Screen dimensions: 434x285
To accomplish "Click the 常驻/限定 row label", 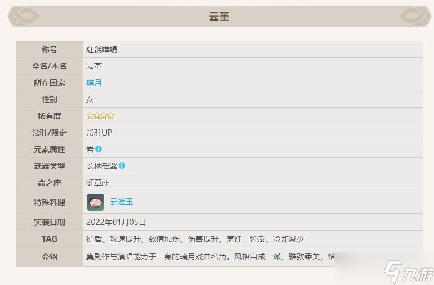I will 50,133.
